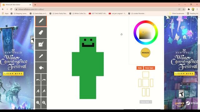Zoom in on the skin model
Screen dimensions: 200x112
click(38, 103)
